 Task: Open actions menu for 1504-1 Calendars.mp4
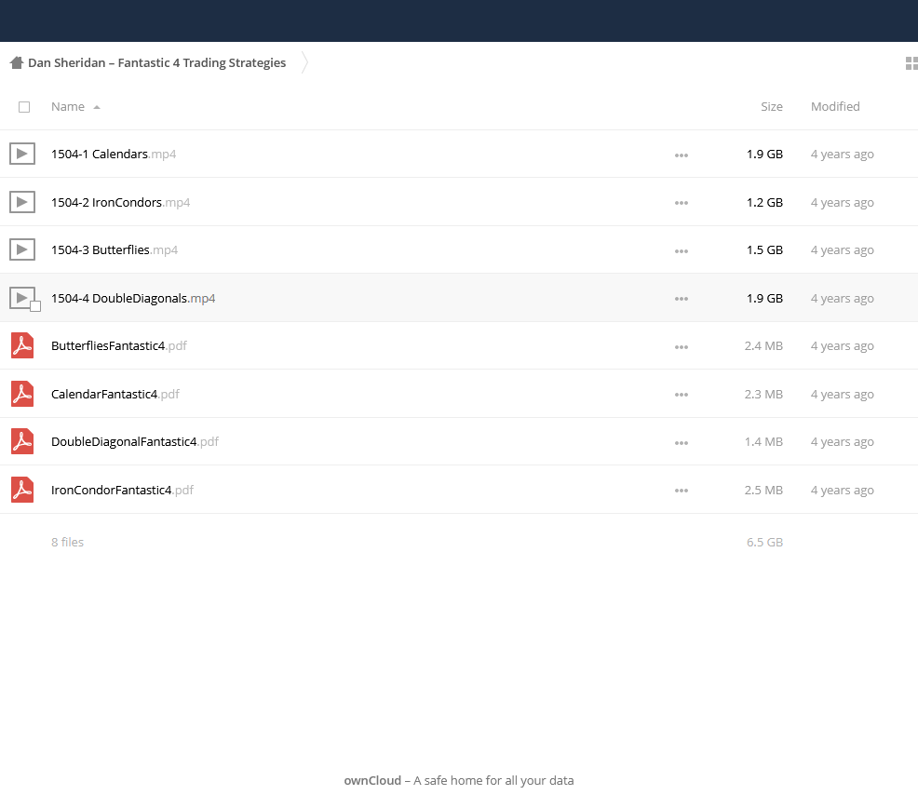point(681,155)
